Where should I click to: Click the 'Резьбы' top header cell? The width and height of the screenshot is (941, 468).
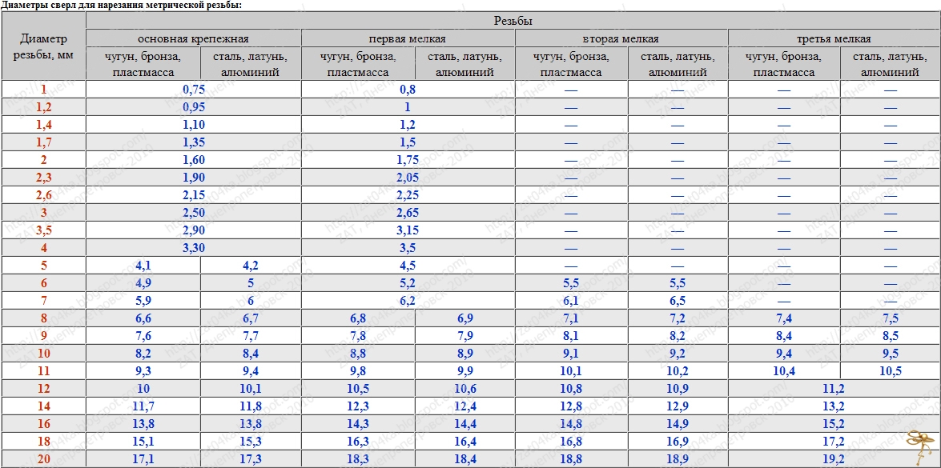[513, 21]
